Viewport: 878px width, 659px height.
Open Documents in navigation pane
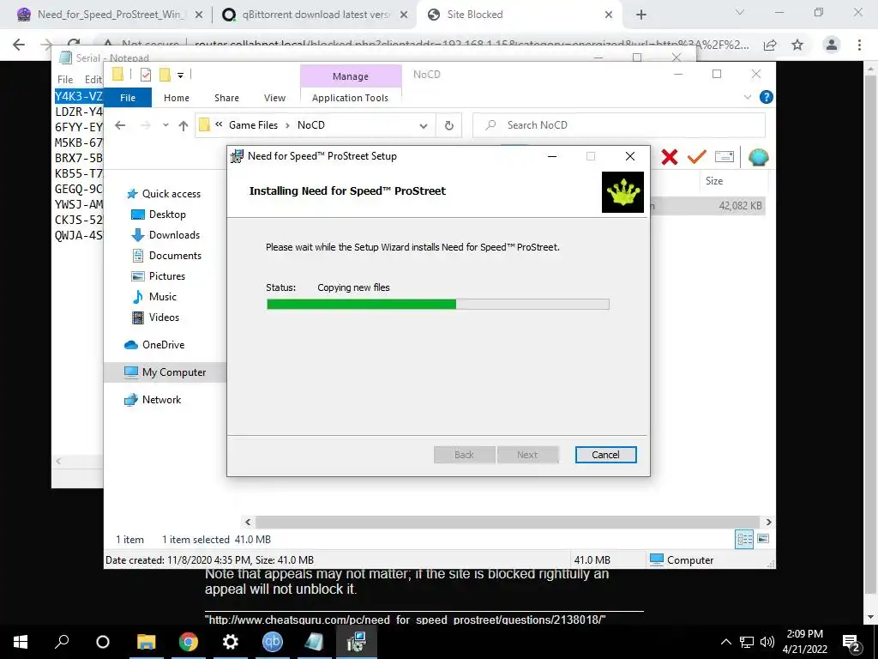tap(175, 256)
